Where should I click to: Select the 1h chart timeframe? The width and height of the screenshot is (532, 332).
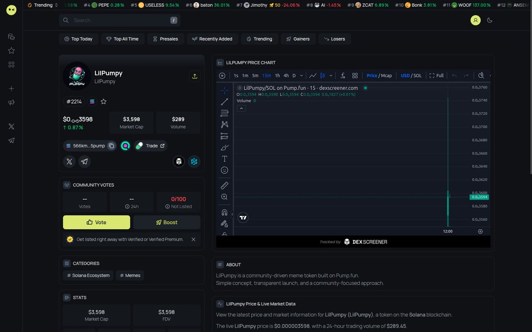(x=278, y=76)
